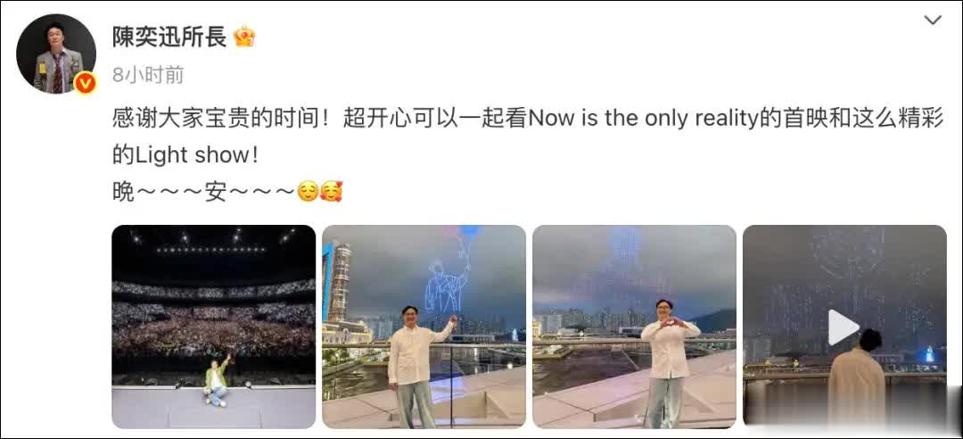Open the heart hand gesture photo
Viewport: 963px width, 439px height.
pos(634,327)
